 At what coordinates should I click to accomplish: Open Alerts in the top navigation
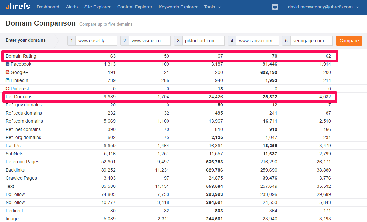(72, 7)
